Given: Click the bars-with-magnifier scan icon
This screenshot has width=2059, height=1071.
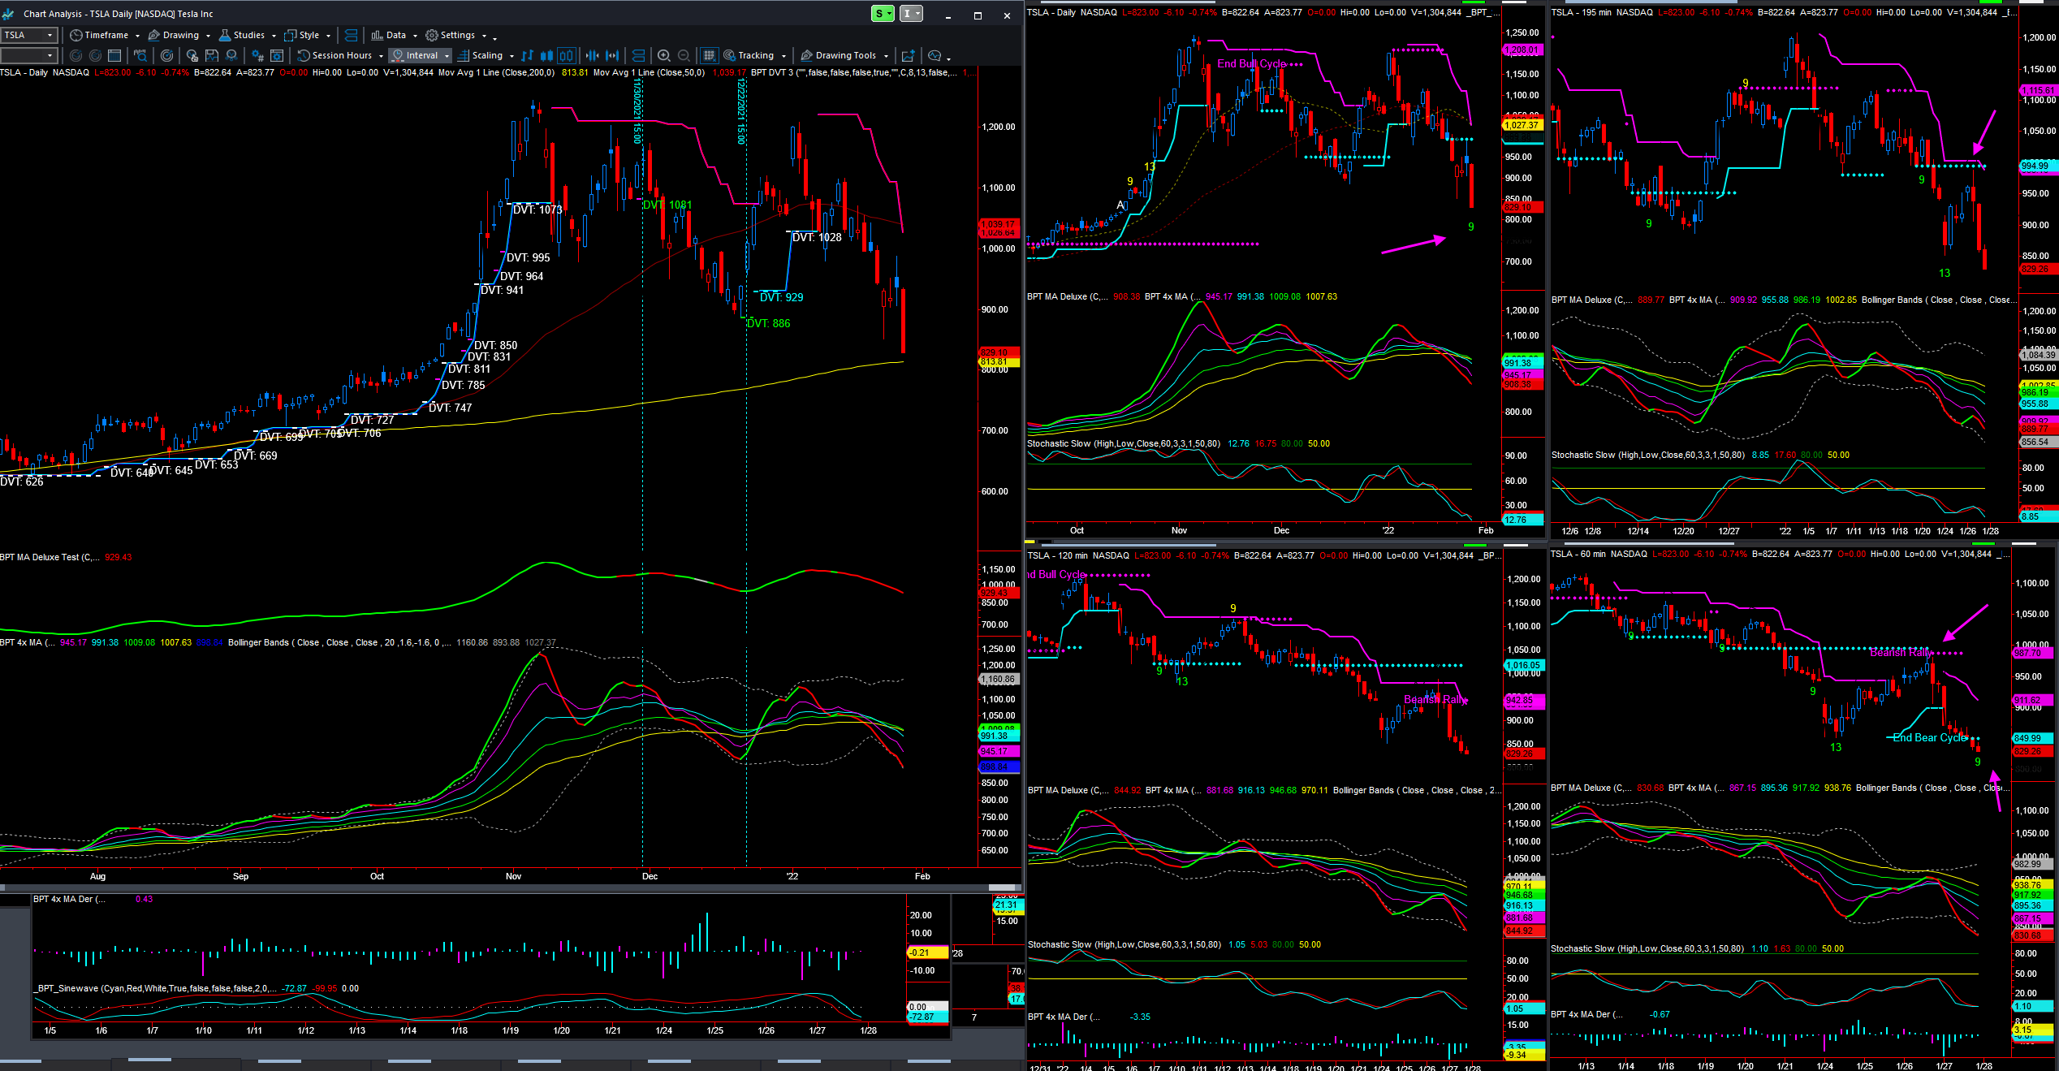Looking at the screenshot, I should [140, 55].
